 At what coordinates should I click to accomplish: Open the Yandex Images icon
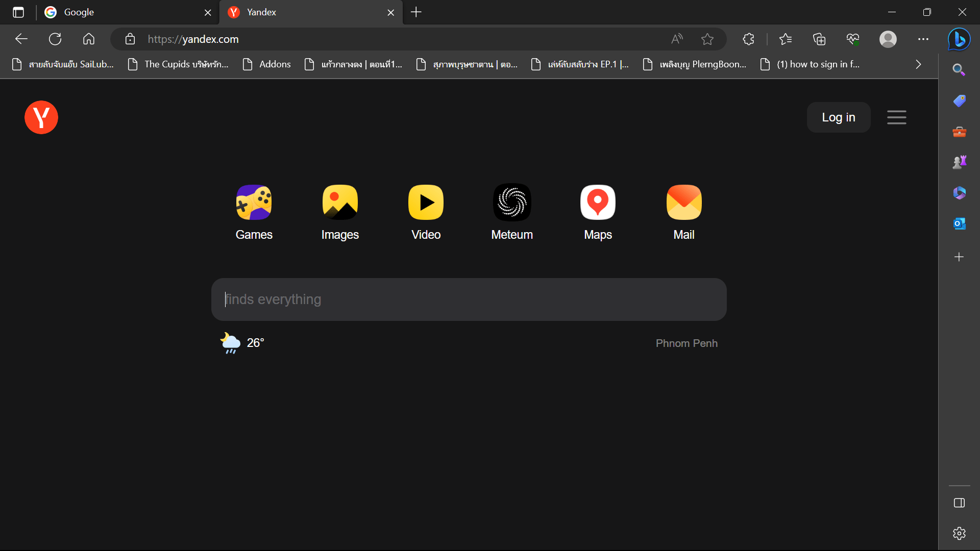(340, 203)
